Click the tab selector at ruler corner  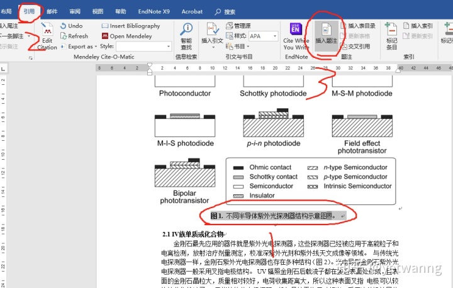3,69
